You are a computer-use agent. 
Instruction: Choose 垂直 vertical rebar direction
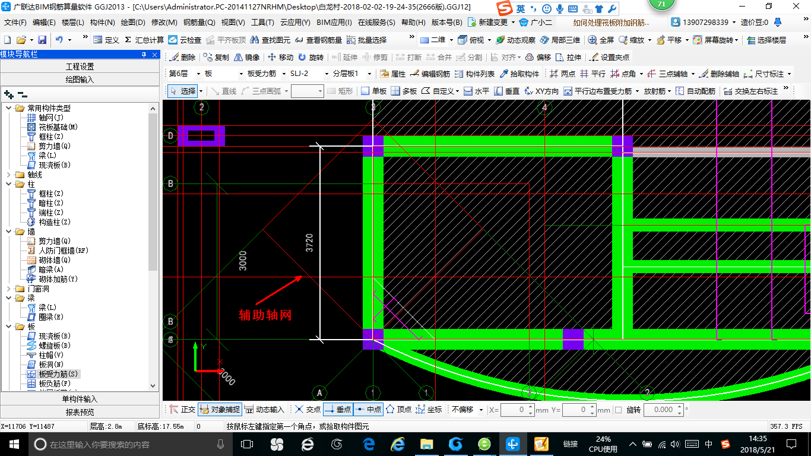[507, 91]
